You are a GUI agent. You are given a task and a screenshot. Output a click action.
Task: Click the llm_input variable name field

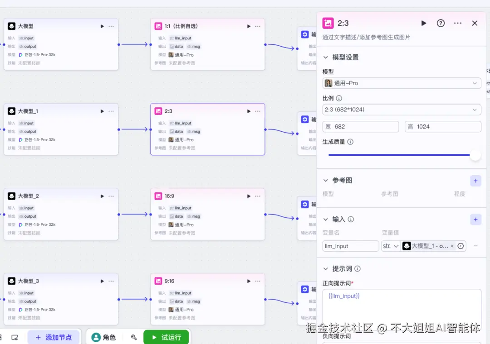[x=351, y=246]
